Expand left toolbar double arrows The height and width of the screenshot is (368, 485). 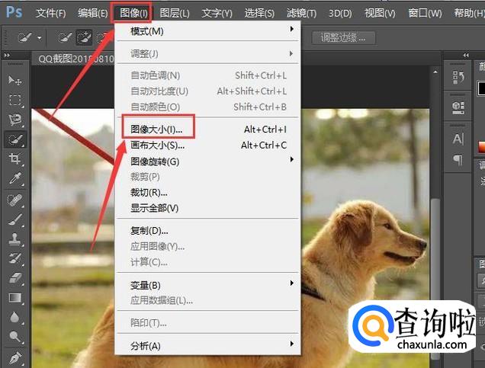click(7, 55)
